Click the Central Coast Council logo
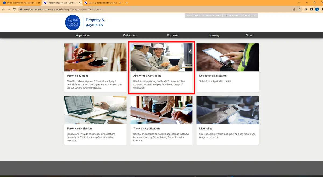This screenshot has width=323, height=177. [73, 22]
